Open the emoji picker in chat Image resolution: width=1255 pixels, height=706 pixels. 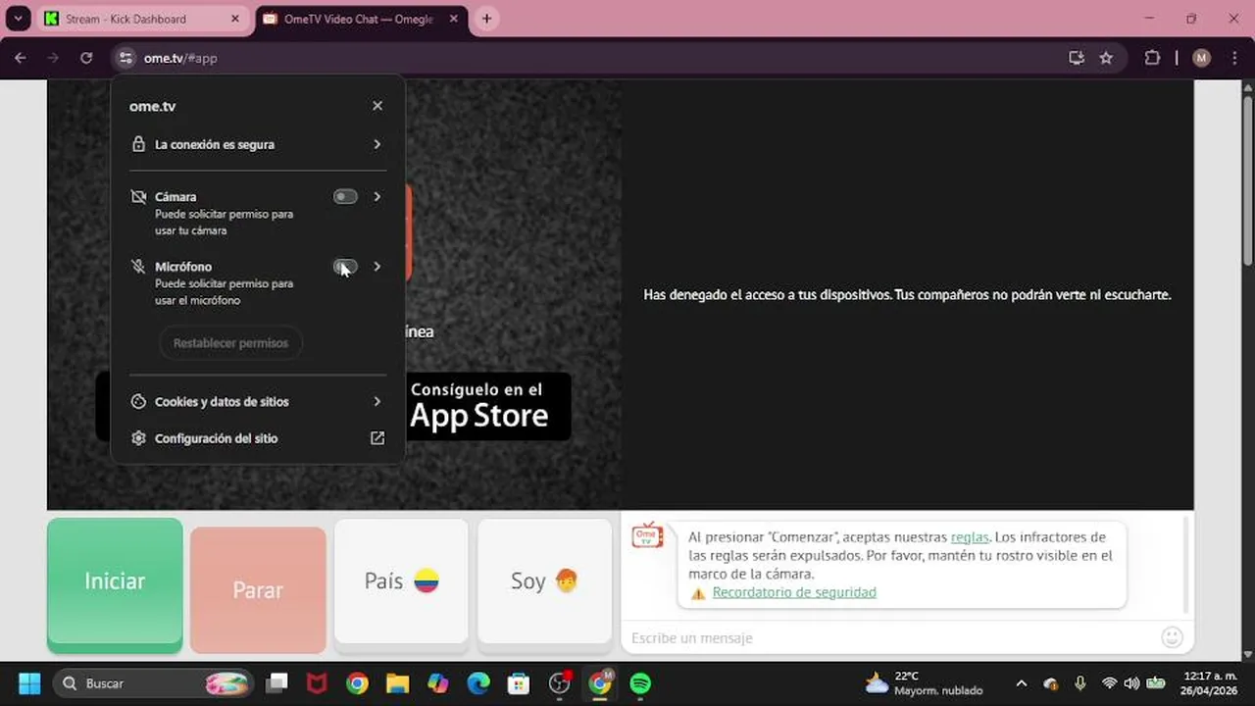(x=1172, y=637)
